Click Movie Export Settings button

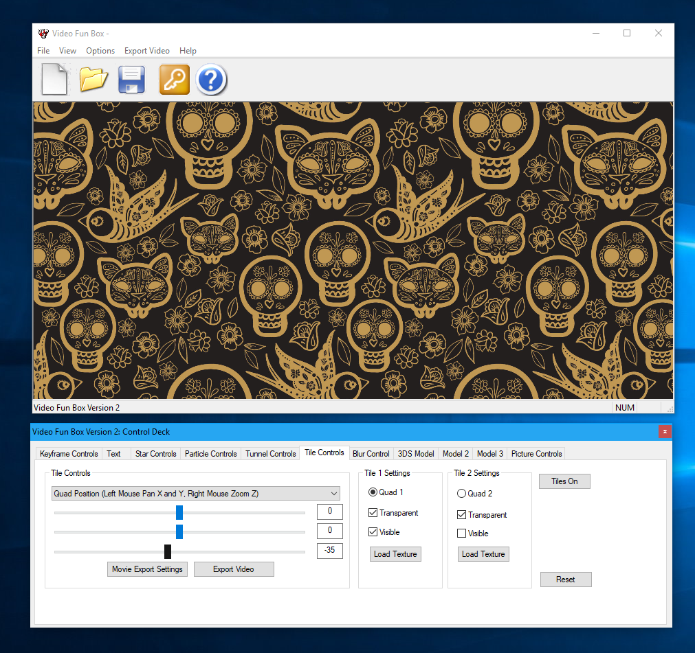coord(147,569)
